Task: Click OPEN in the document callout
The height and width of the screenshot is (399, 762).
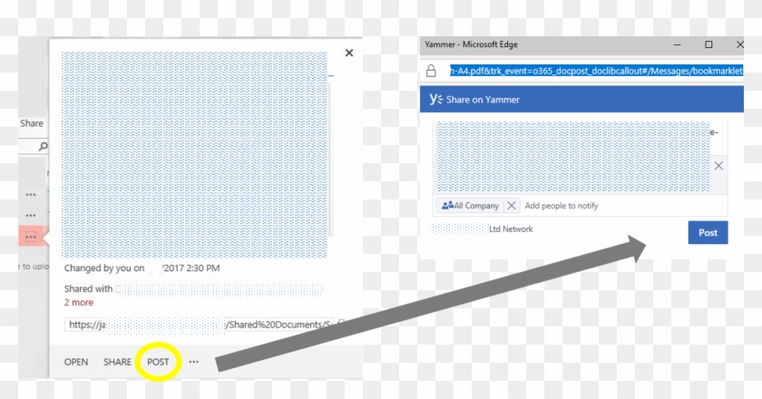Action: pyautogui.click(x=76, y=362)
